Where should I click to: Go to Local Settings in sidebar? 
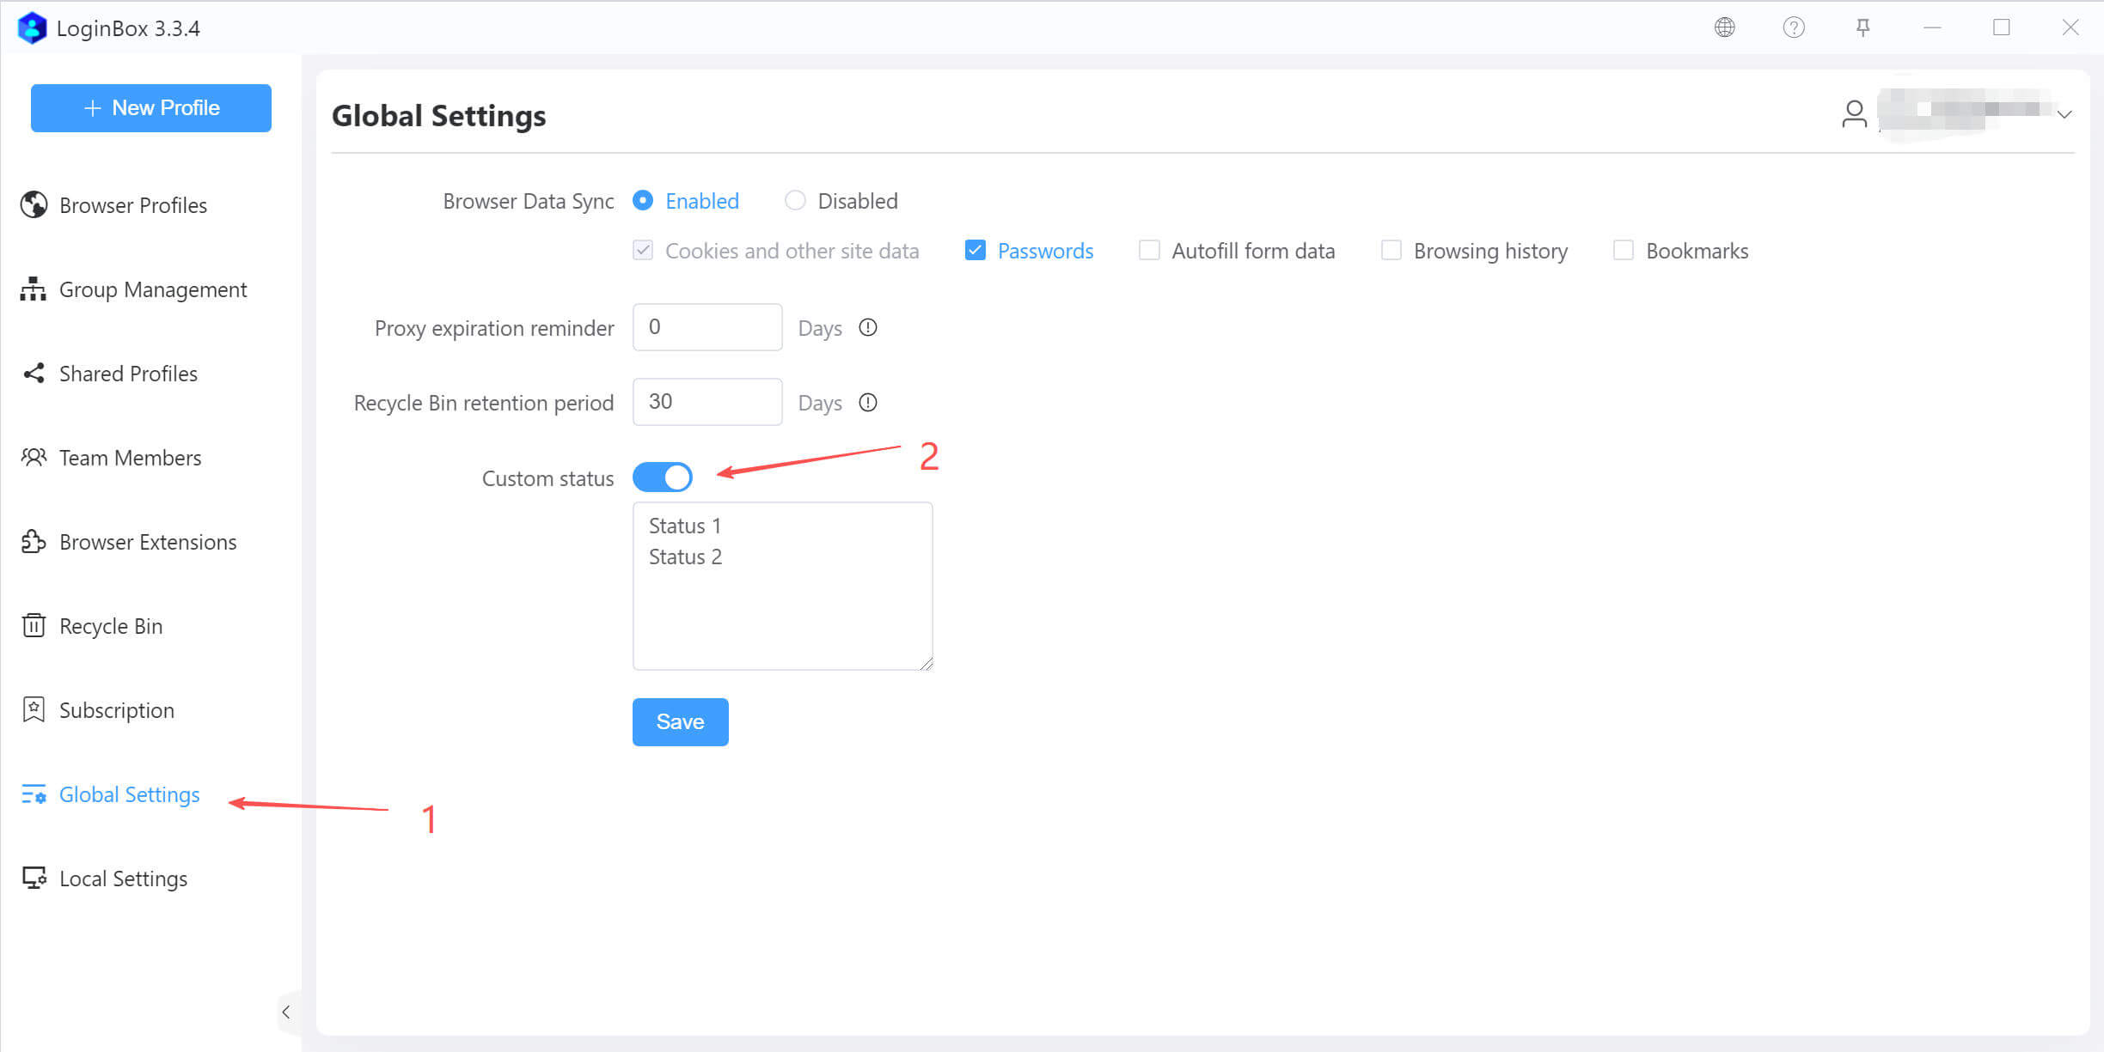[122, 879]
